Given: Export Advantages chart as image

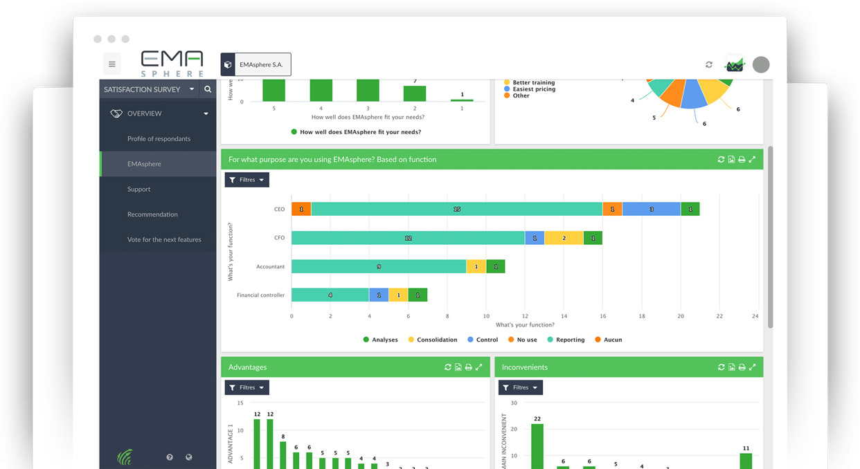Looking at the screenshot, I should (458, 367).
